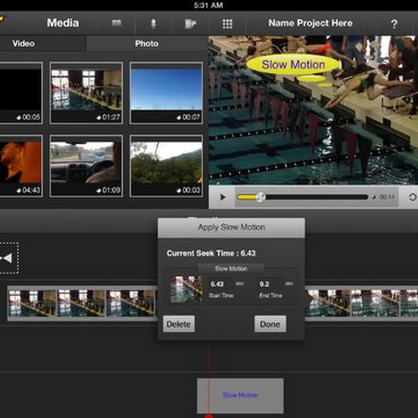
Task: Click the Slow Motion label tab in dialog
Action: [x=231, y=269]
